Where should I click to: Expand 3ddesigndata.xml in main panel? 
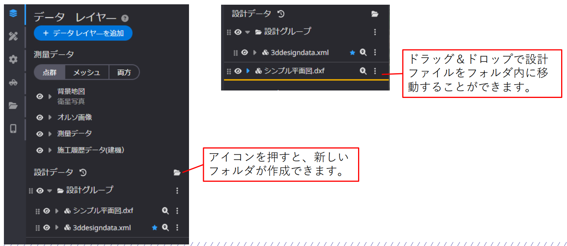coord(57,228)
